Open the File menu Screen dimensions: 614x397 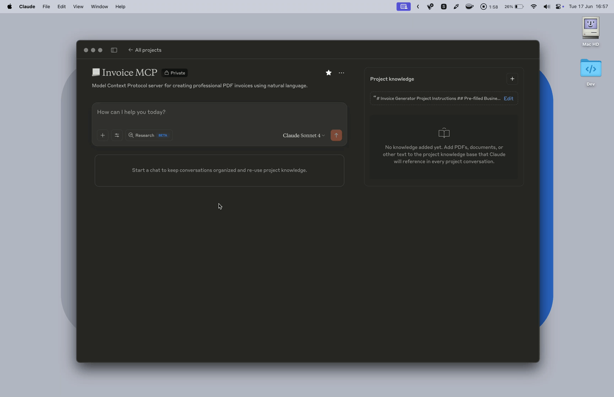pos(46,6)
